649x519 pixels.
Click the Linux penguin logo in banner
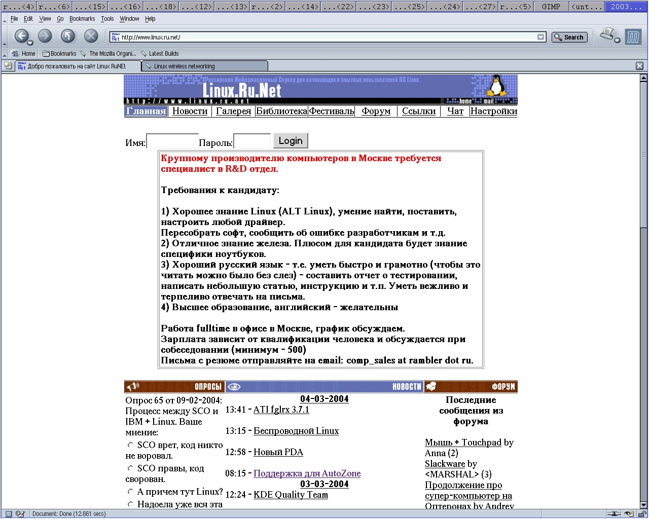[497, 86]
